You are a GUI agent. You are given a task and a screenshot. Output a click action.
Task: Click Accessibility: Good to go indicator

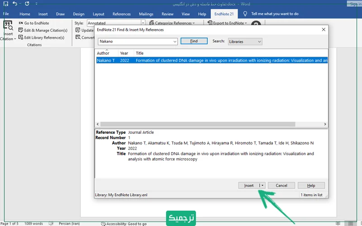124,223
